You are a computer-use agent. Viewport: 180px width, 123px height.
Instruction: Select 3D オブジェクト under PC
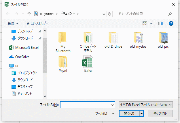[24, 73]
